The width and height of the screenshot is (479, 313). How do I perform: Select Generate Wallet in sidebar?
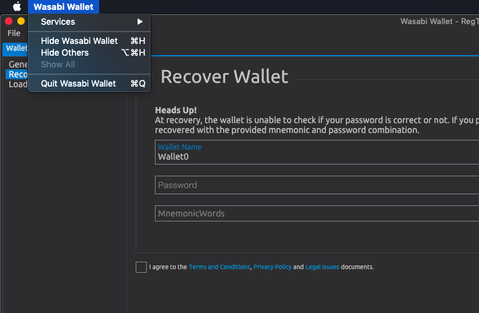click(x=18, y=64)
